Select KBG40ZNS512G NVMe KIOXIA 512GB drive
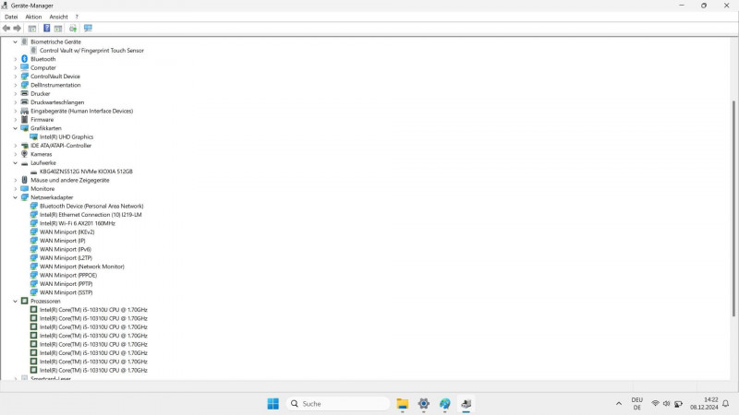The image size is (739, 415). point(86,172)
